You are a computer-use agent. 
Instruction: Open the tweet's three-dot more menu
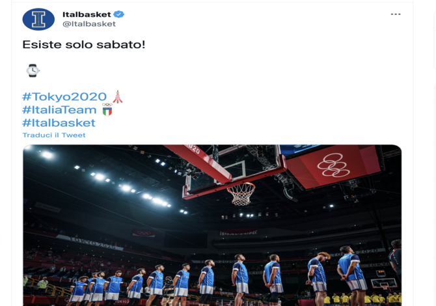click(396, 14)
